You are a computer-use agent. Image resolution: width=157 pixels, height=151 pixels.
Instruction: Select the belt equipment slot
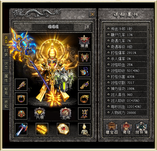pos(21,114)
